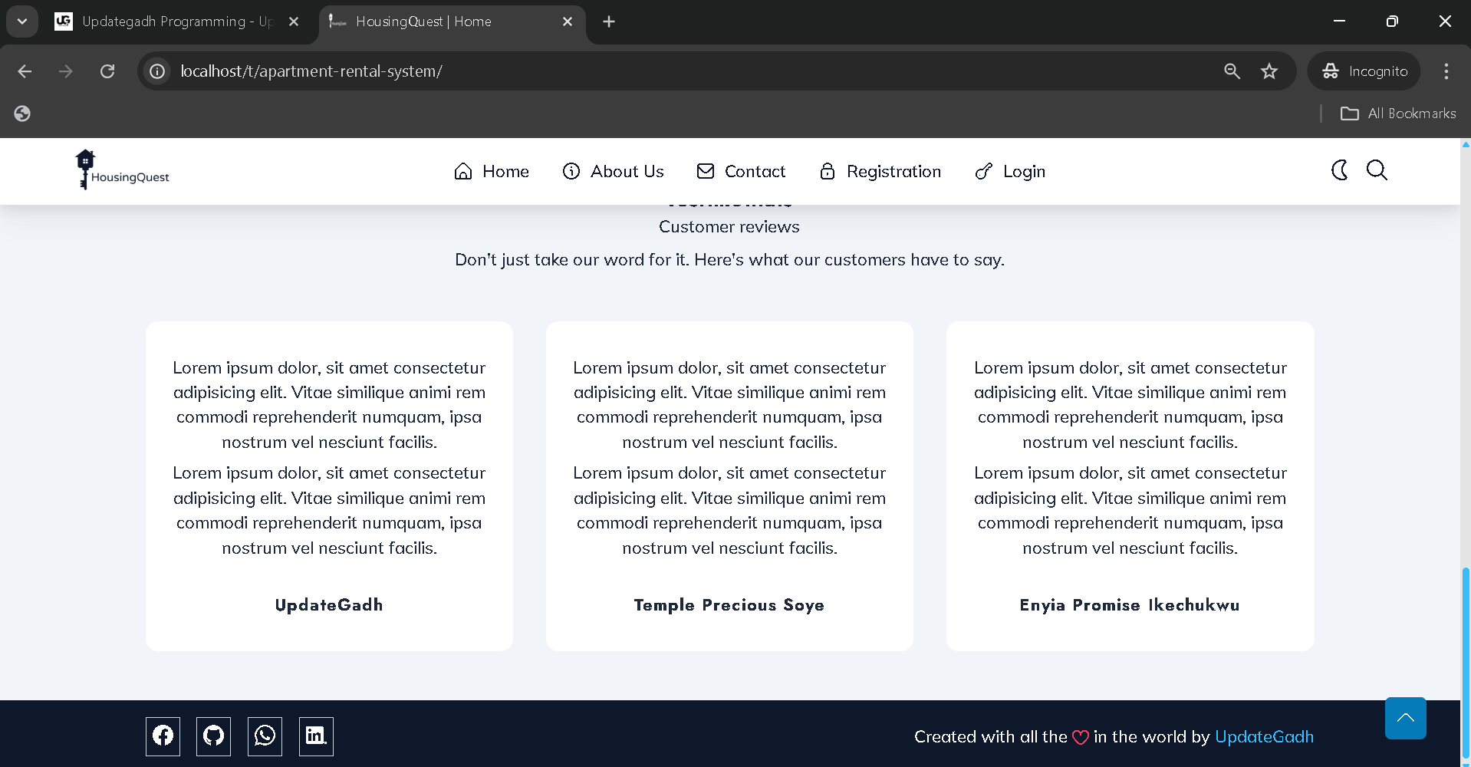Open the Chrome three-dot menu
The height and width of the screenshot is (767, 1471).
tap(1445, 71)
